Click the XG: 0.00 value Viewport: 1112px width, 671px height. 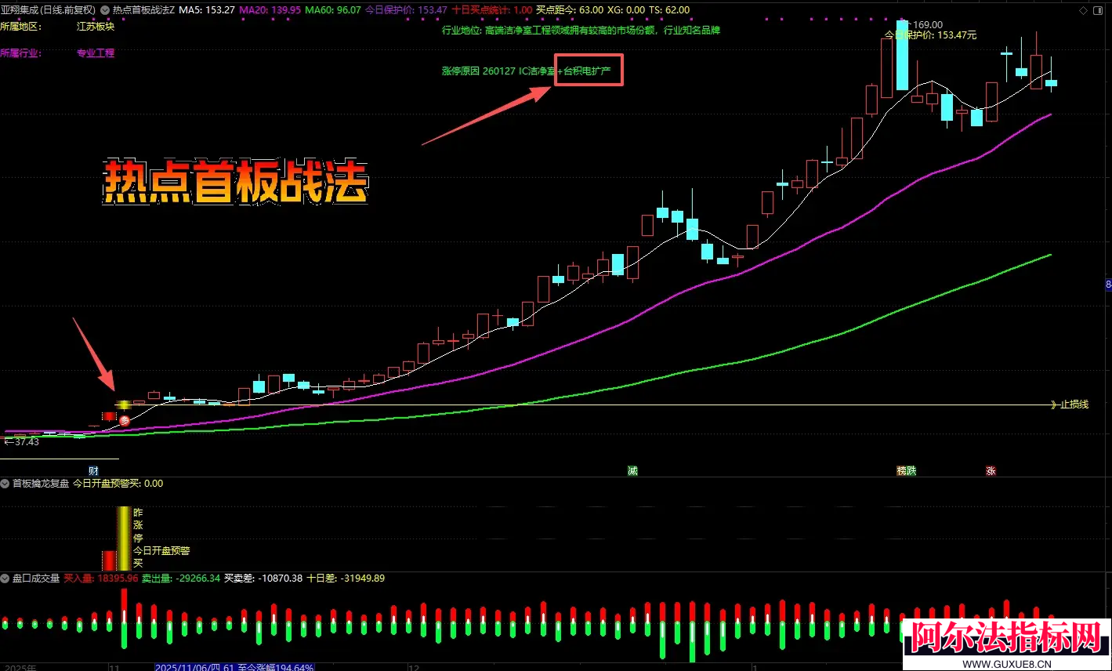point(626,10)
